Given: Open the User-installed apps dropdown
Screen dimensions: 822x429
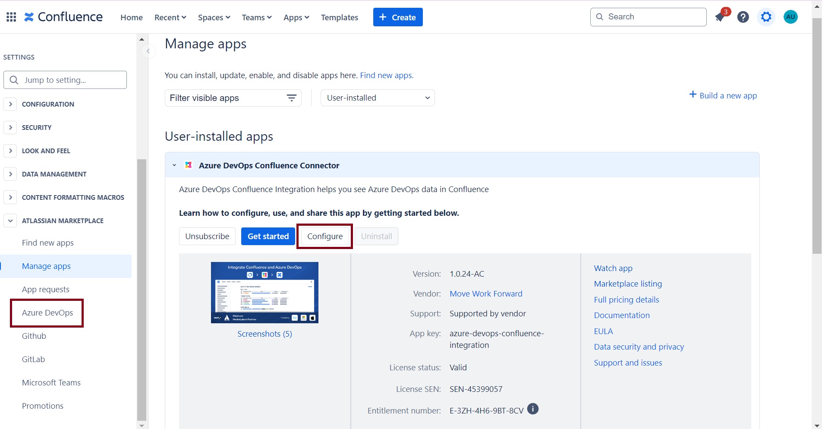Looking at the screenshot, I should [x=378, y=98].
